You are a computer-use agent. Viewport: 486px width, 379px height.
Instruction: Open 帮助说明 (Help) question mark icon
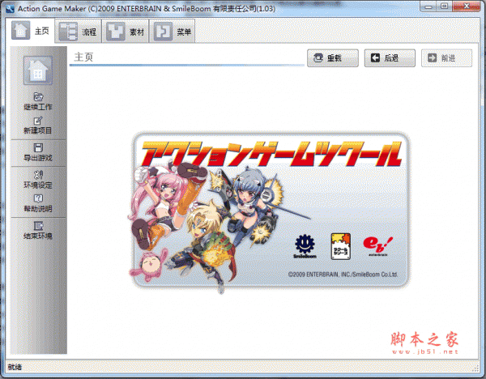click(x=38, y=198)
